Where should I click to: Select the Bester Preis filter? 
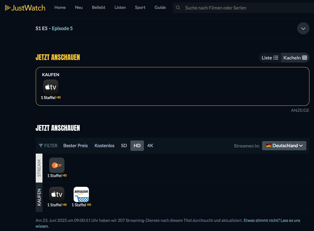(x=75, y=146)
